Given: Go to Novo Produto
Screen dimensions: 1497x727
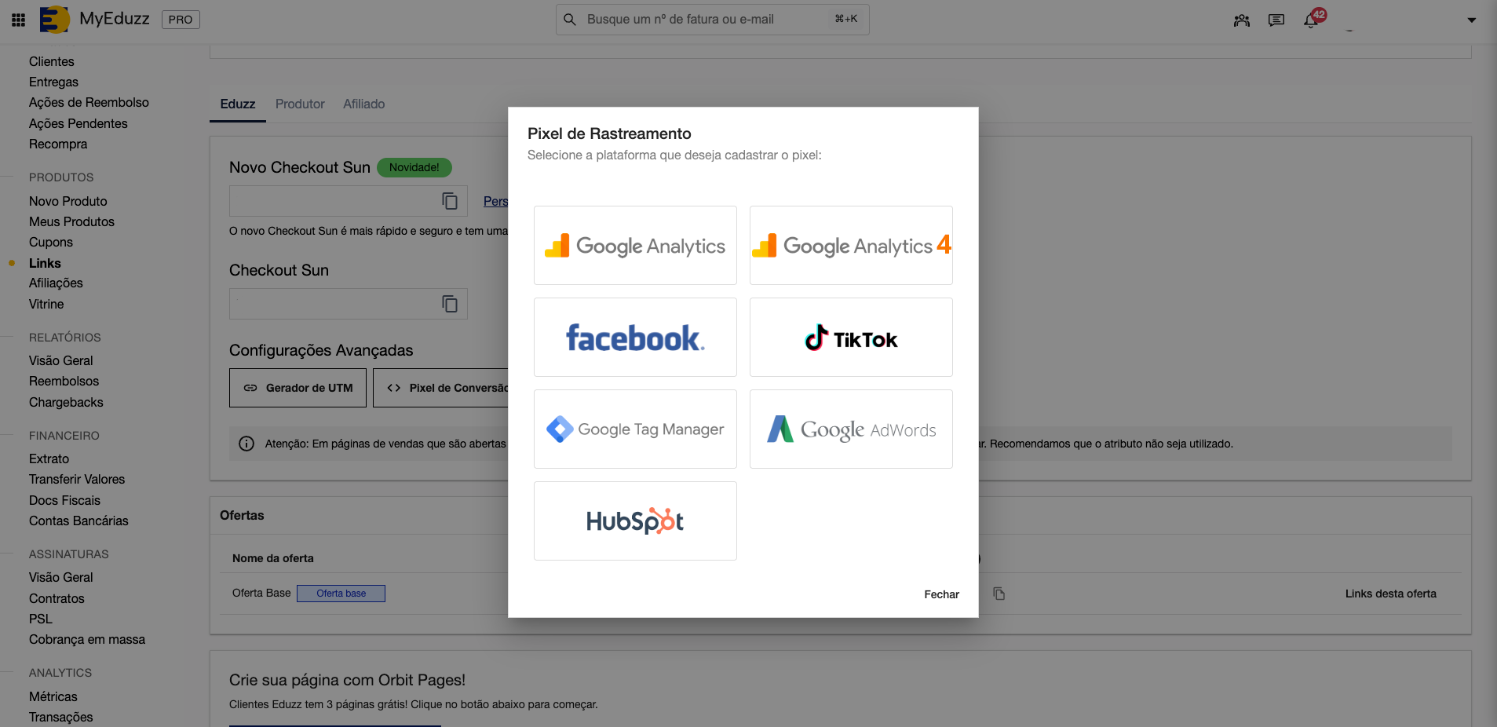Looking at the screenshot, I should coord(68,201).
